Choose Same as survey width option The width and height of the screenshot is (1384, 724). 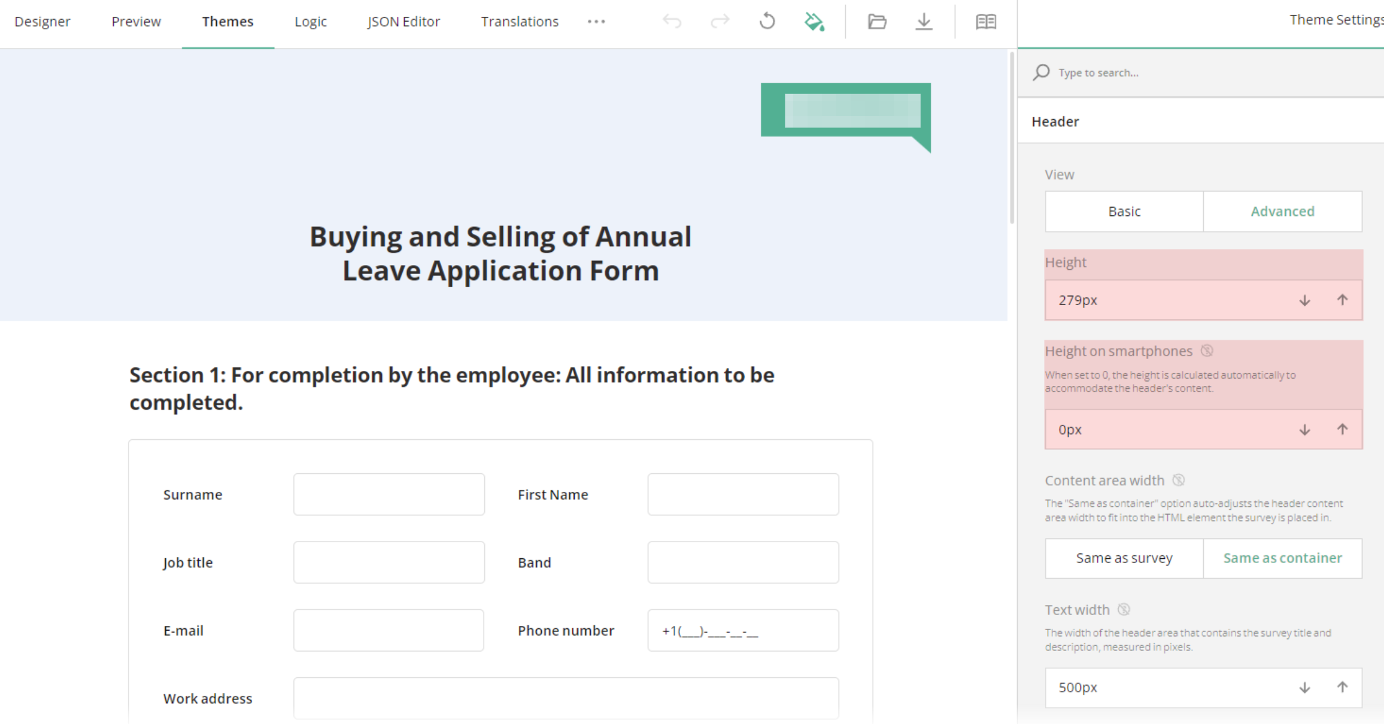tap(1124, 558)
